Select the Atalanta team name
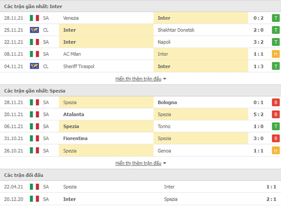The width and height of the screenshot is (281, 206). click(73, 114)
